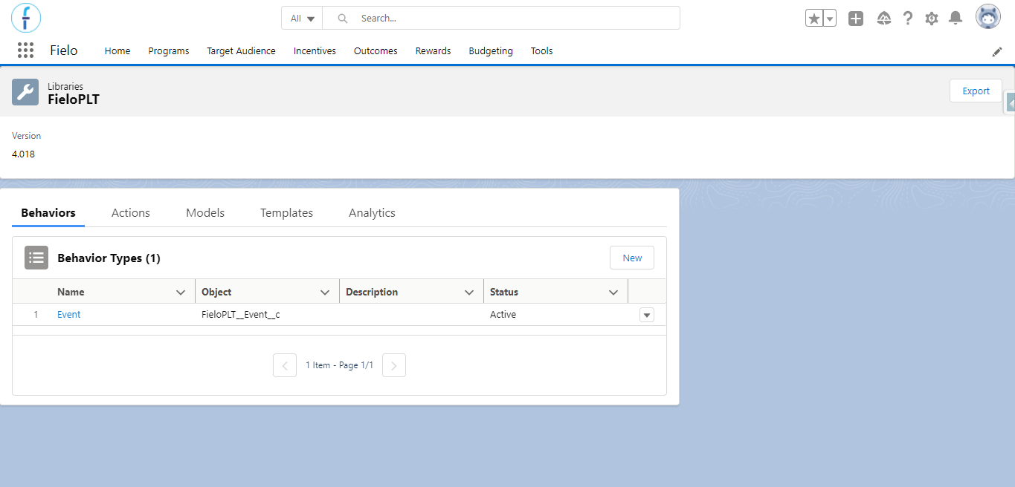Open Global Actions plus icon
This screenshot has height=487, width=1015.
856,19
